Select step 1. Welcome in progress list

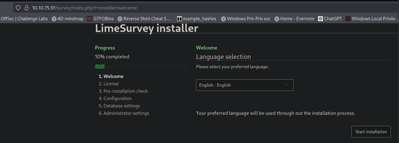pyautogui.click(x=111, y=76)
